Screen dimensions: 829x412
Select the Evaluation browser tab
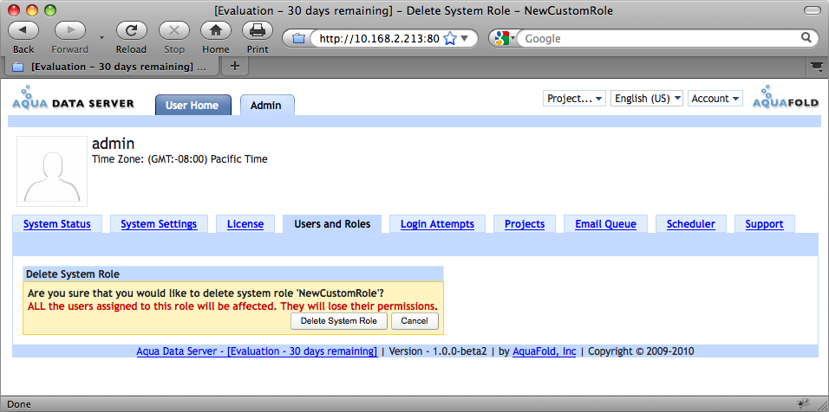pyautogui.click(x=111, y=67)
